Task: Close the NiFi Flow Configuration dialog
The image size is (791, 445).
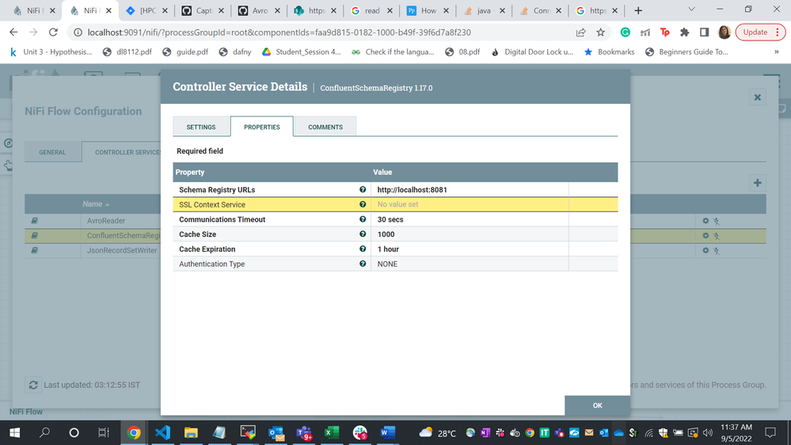Action: pos(757,97)
